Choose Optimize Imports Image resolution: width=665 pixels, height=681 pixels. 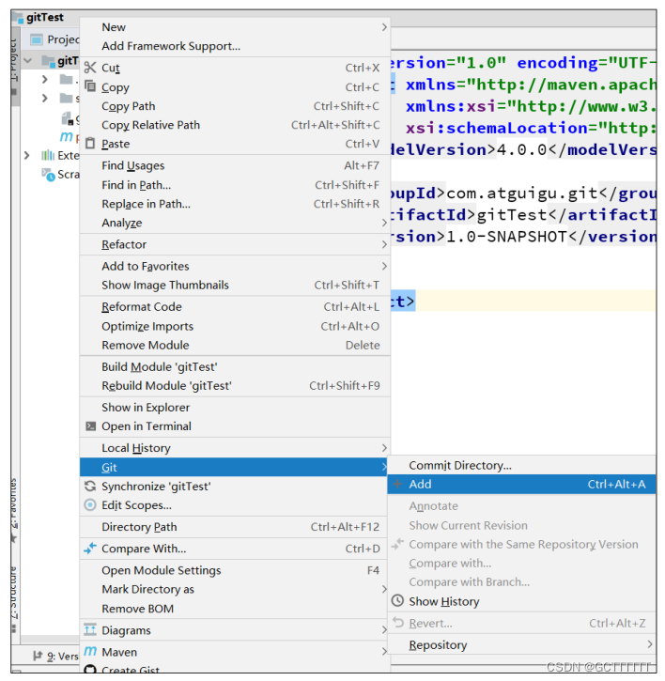(235, 326)
